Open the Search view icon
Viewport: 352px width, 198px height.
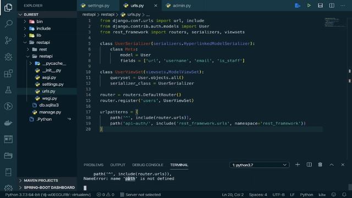tap(8, 24)
